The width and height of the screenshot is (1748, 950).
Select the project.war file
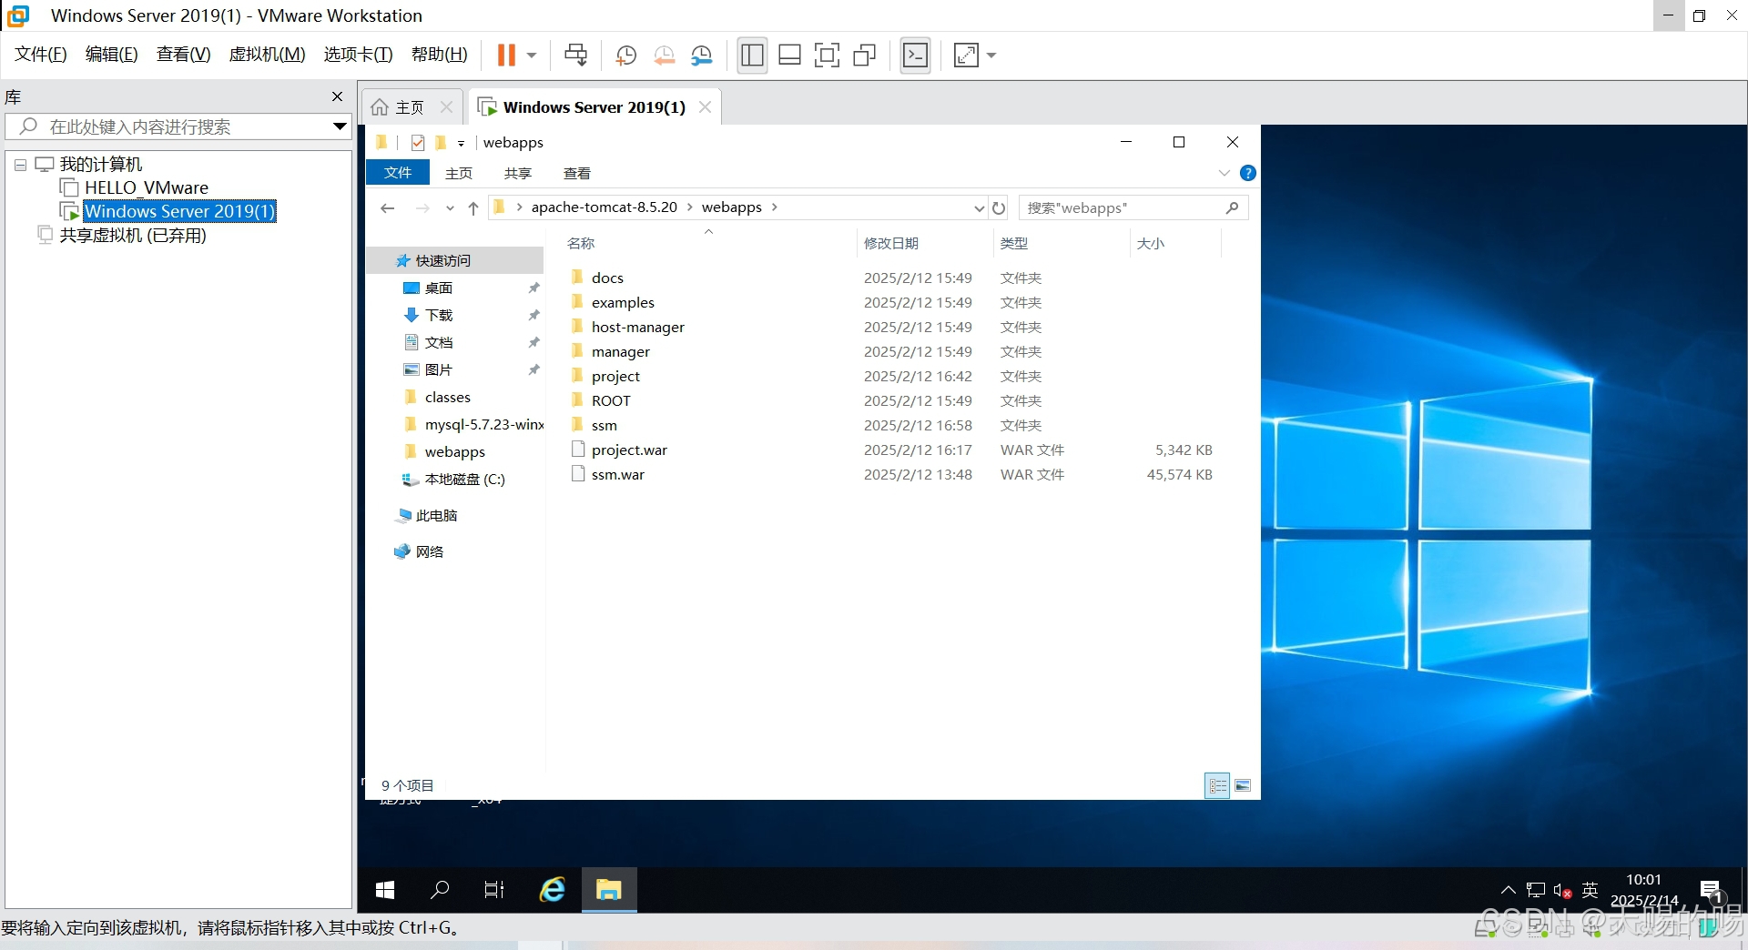coord(629,450)
